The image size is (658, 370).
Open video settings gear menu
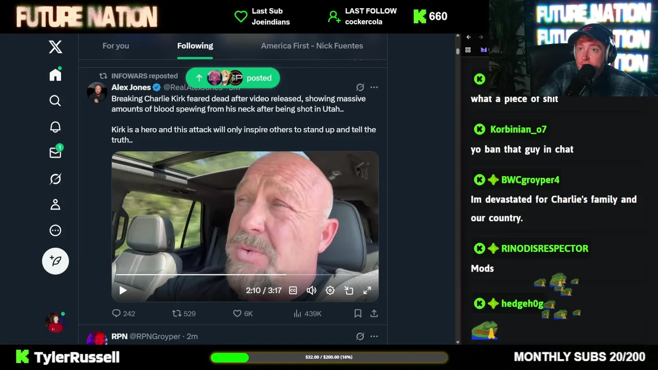pos(330,290)
